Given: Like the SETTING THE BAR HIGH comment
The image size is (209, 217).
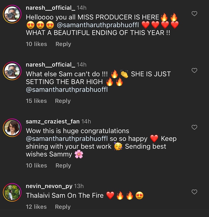Looking at the screenshot, I should click(195, 70).
